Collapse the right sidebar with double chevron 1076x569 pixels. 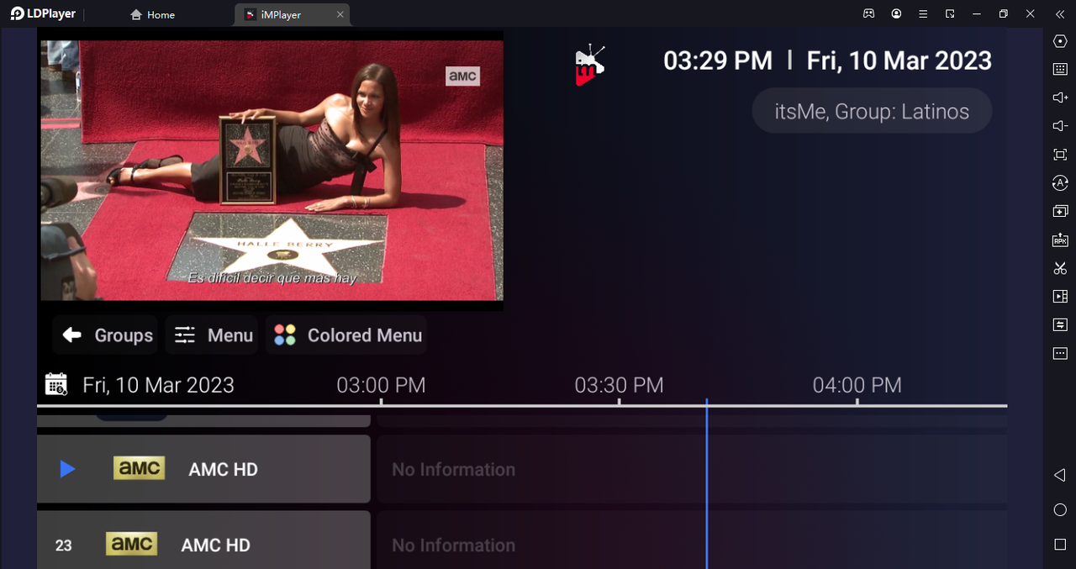[x=1060, y=13]
